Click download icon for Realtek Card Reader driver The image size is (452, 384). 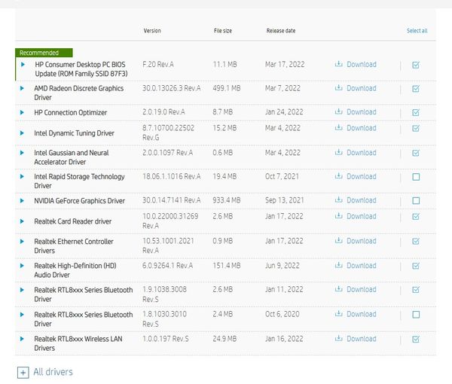click(339, 216)
